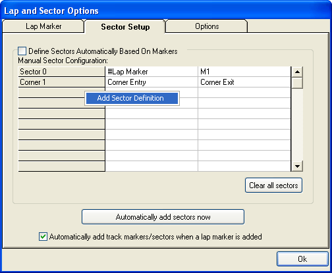This screenshot has height=273, width=332.
Task: Select the Corner 1 row header
Action: [61, 82]
